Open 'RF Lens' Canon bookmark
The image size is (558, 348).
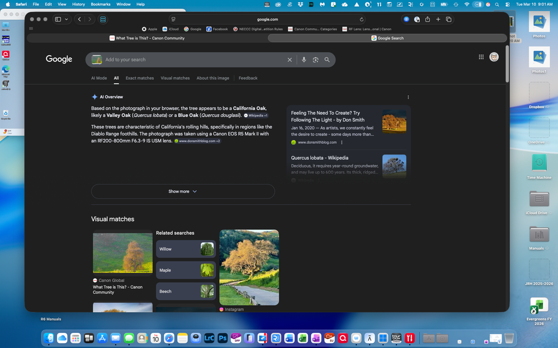click(367, 29)
